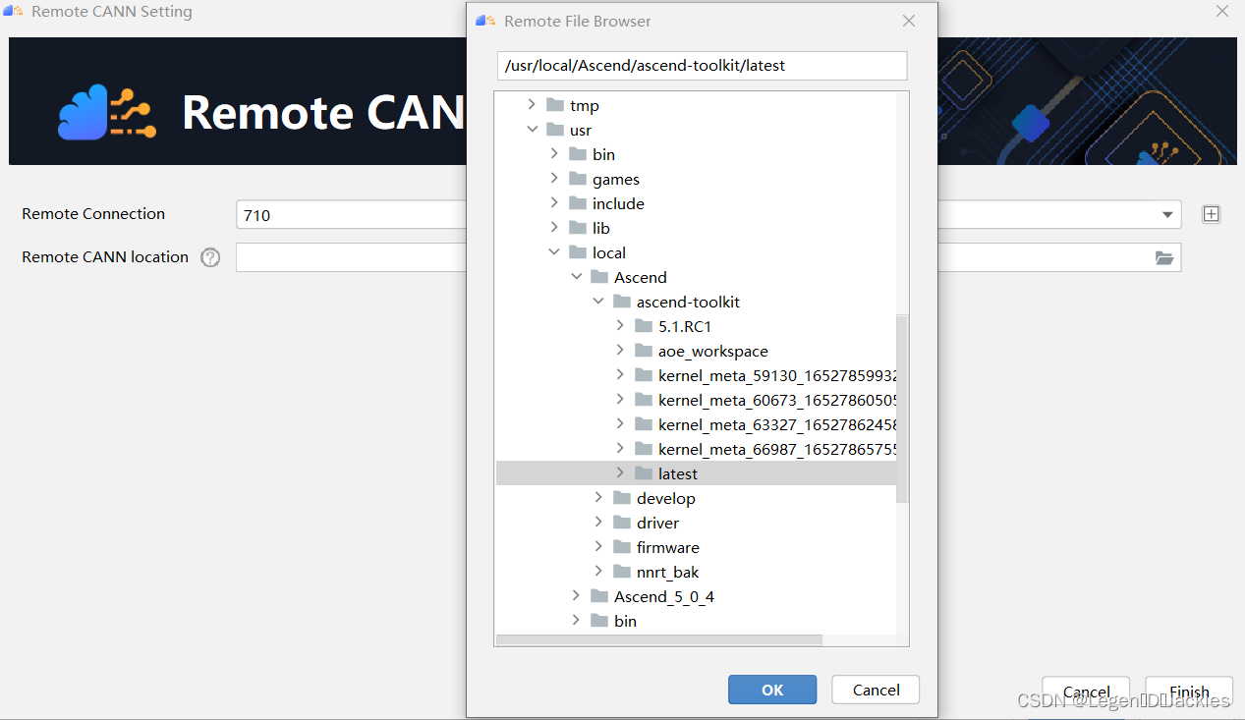
Task: Select the ascend-toolkit folder
Action: [x=689, y=302]
